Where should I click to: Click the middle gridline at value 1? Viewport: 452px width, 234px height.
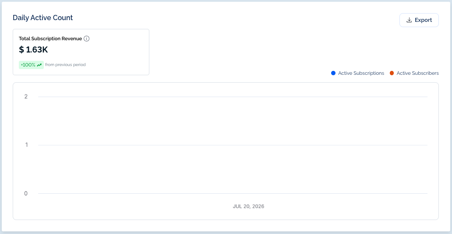click(233, 145)
